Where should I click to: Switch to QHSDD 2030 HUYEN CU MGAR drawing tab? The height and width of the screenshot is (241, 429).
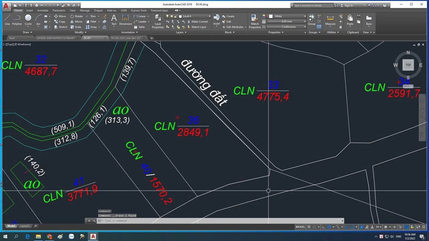pyautogui.click(x=56, y=38)
